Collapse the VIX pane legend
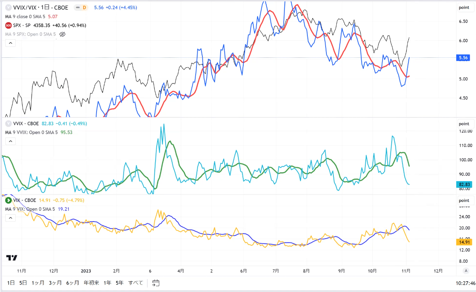Viewport: 476px width, 292px height. (10, 218)
